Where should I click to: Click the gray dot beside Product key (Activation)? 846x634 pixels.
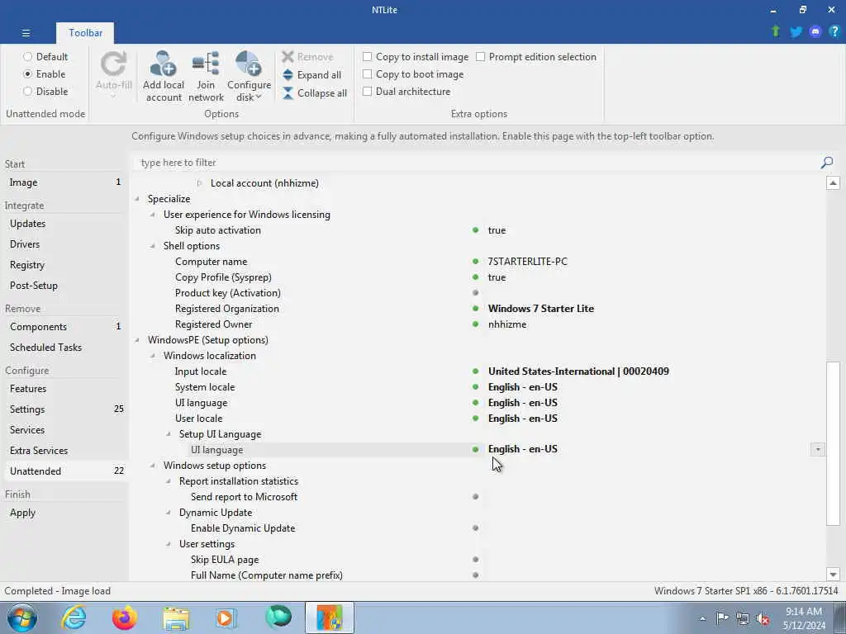click(475, 293)
